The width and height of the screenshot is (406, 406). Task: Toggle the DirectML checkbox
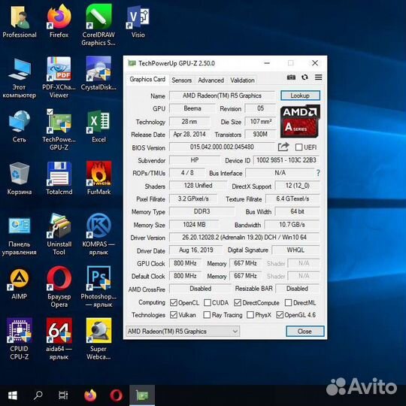click(x=288, y=303)
